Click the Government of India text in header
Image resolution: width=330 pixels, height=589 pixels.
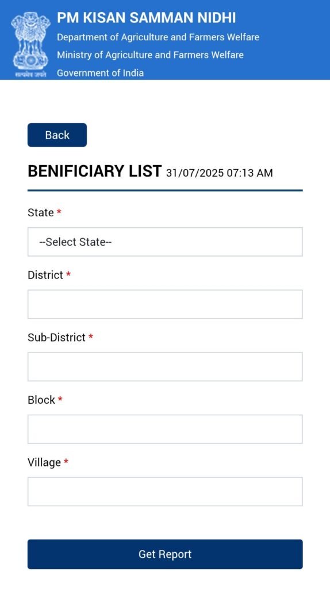pos(100,72)
